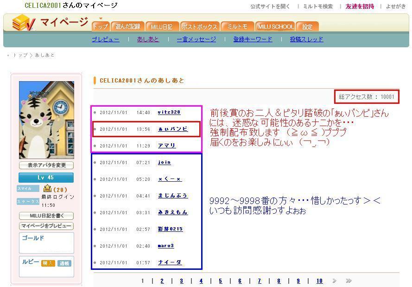Select the ミルトモ tab
412x287 pixels.
click(x=237, y=27)
